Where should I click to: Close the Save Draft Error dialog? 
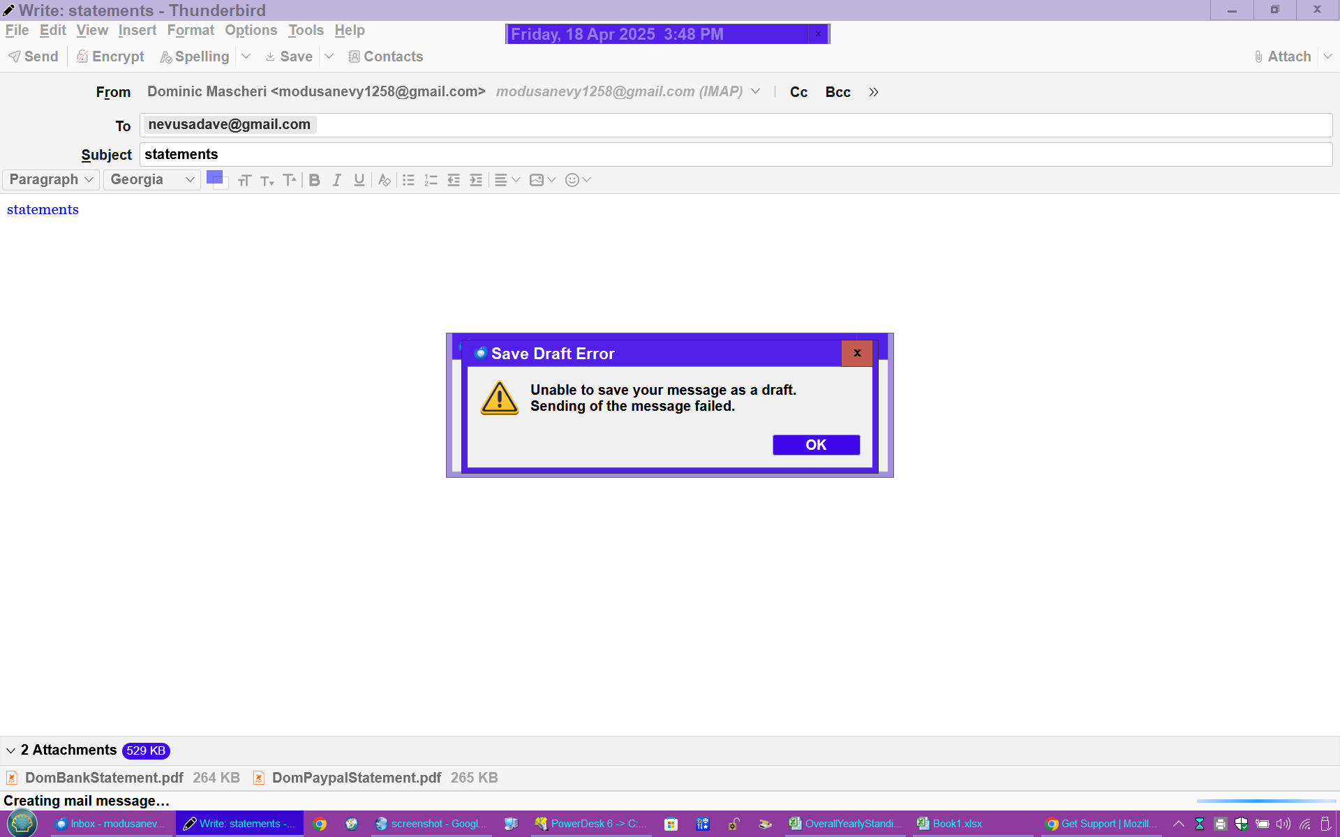point(856,353)
